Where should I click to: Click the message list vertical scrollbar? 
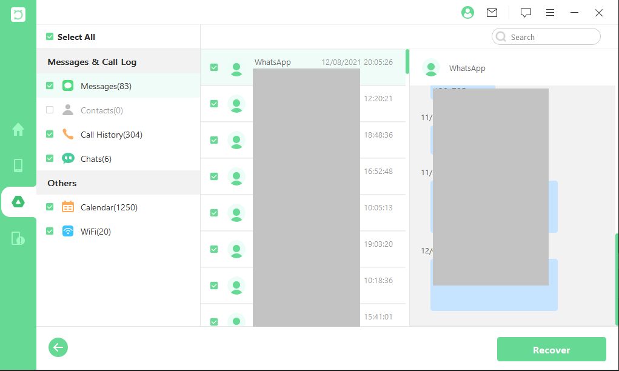(407, 61)
